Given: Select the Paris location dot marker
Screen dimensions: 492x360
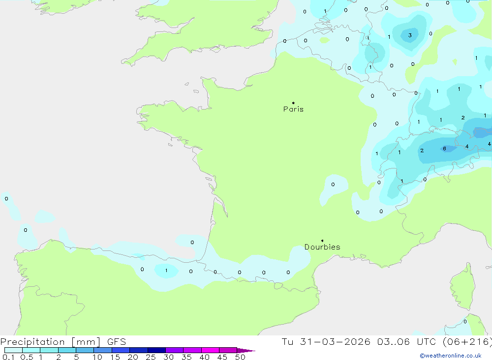Looking at the screenshot, I should point(293,103).
